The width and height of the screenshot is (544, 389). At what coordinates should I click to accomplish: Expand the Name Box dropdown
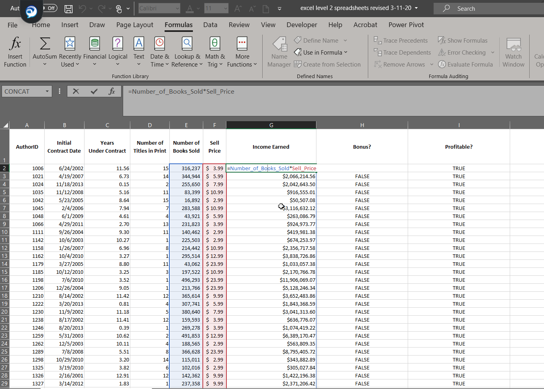pyautogui.click(x=47, y=91)
